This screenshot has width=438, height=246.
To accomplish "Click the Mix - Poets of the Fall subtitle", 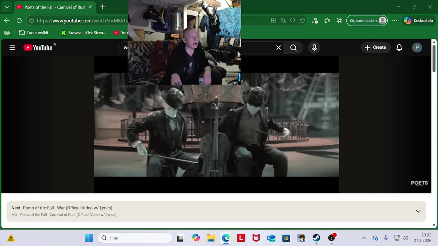I will pos(64,215).
